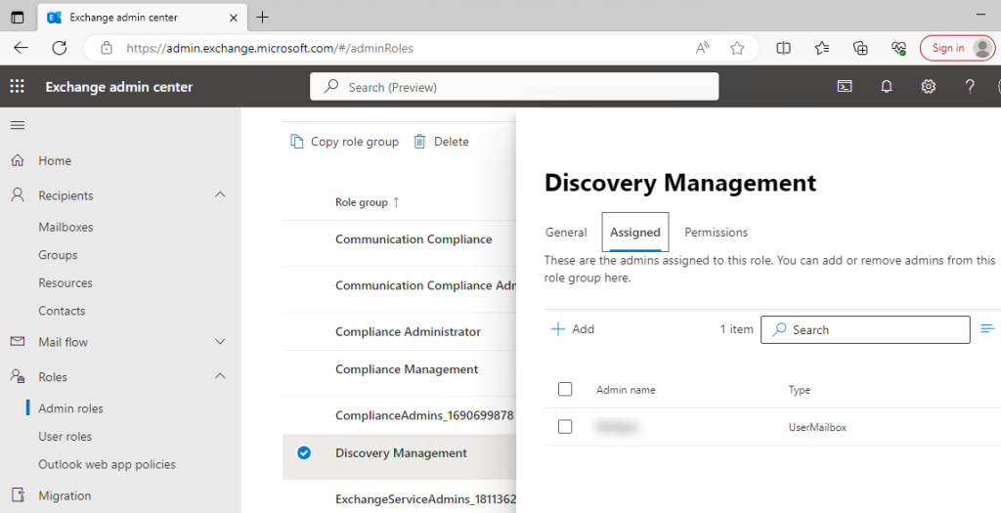Add page to favorites star
Image resolution: width=1001 pixels, height=513 pixels.
pyautogui.click(x=737, y=48)
